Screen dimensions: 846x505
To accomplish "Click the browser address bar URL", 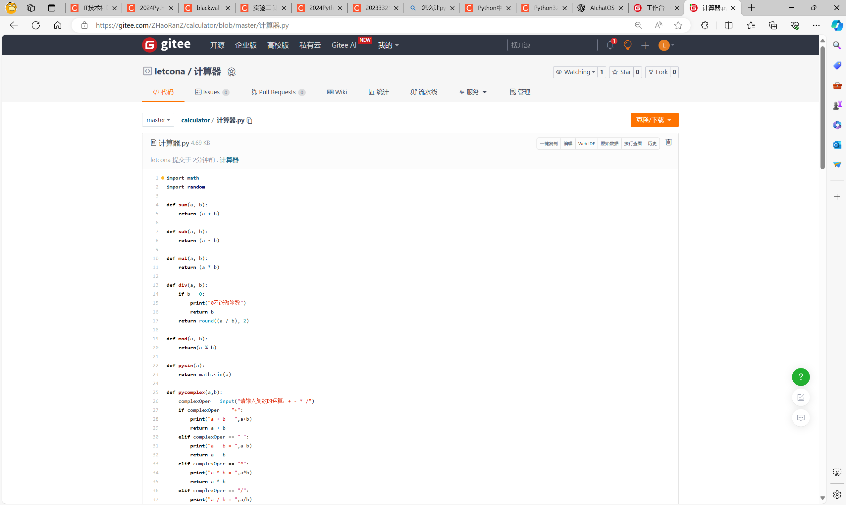I will tap(192, 25).
